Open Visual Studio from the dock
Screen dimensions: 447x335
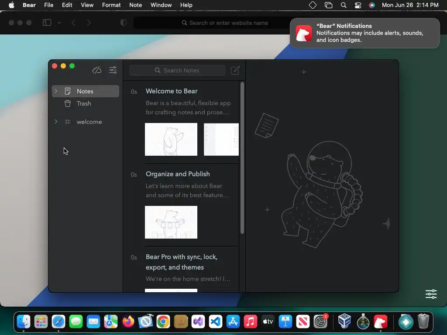[198, 322]
